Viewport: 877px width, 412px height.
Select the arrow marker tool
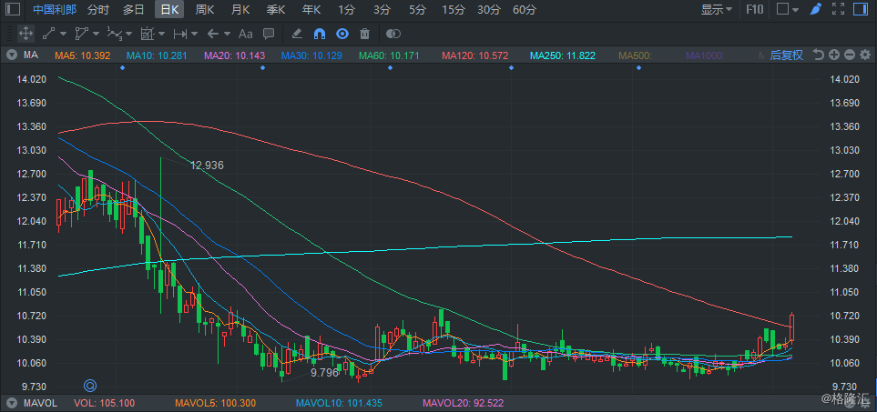[x=212, y=34]
